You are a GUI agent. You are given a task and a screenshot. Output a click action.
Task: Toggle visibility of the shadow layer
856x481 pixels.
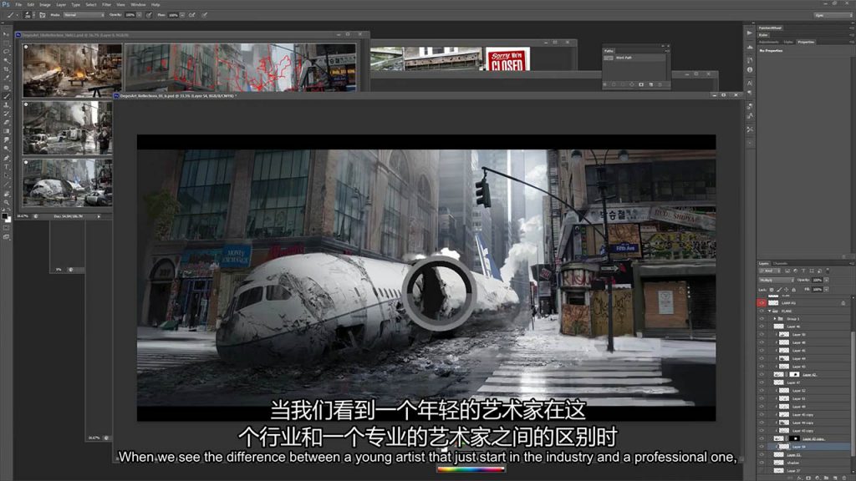pos(762,463)
